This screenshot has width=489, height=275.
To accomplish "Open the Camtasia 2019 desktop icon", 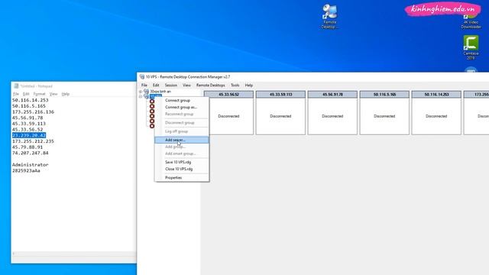I will pyautogui.click(x=471, y=47).
